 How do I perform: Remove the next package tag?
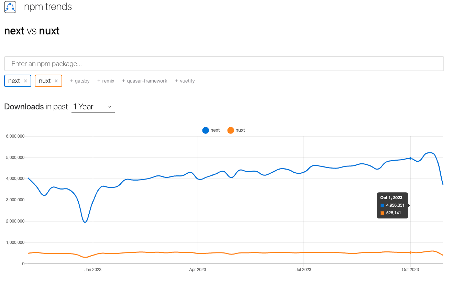click(x=25, y=81)
